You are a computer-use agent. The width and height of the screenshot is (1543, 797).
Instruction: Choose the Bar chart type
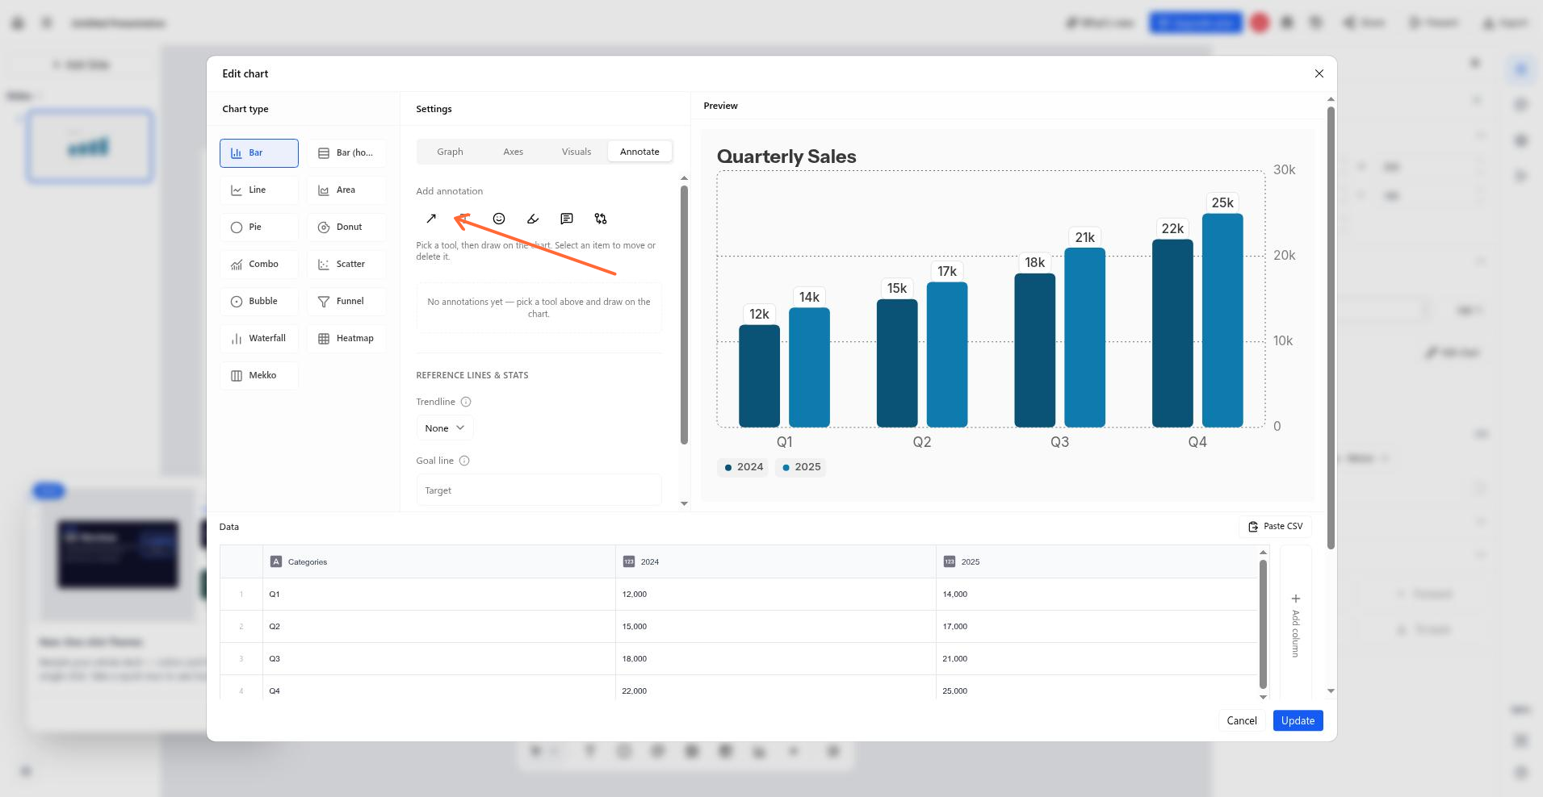259,153
